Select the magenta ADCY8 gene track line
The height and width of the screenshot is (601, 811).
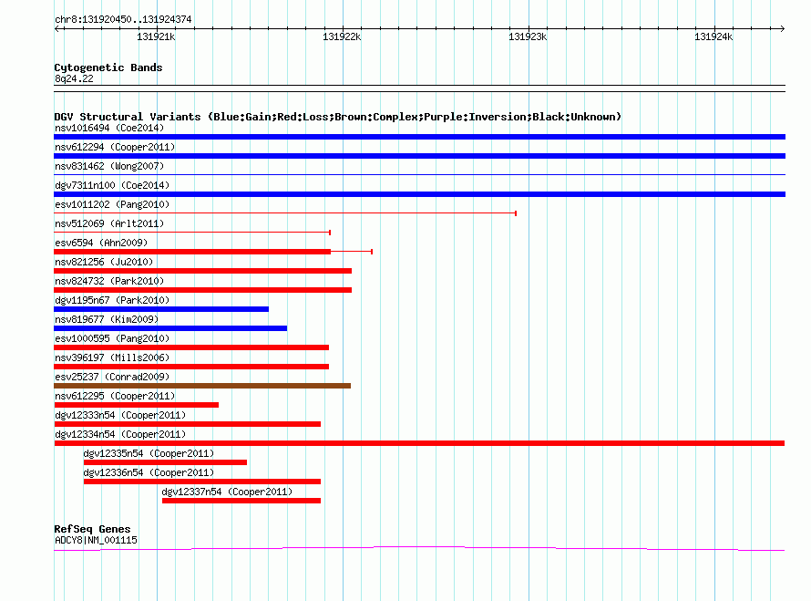pyautogui.click(x=419, y=548)
